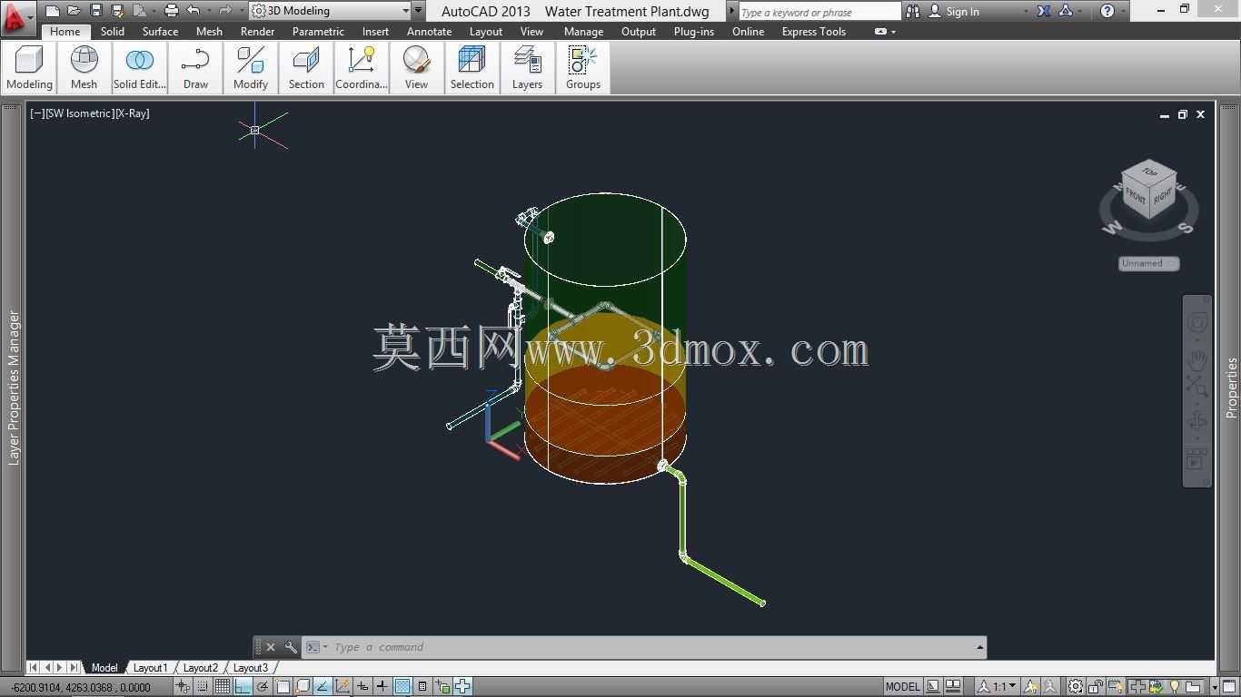Viewport: 1241px width, 697px height.
Task: Open the Section ribbon panel
Action: (306, 68)
